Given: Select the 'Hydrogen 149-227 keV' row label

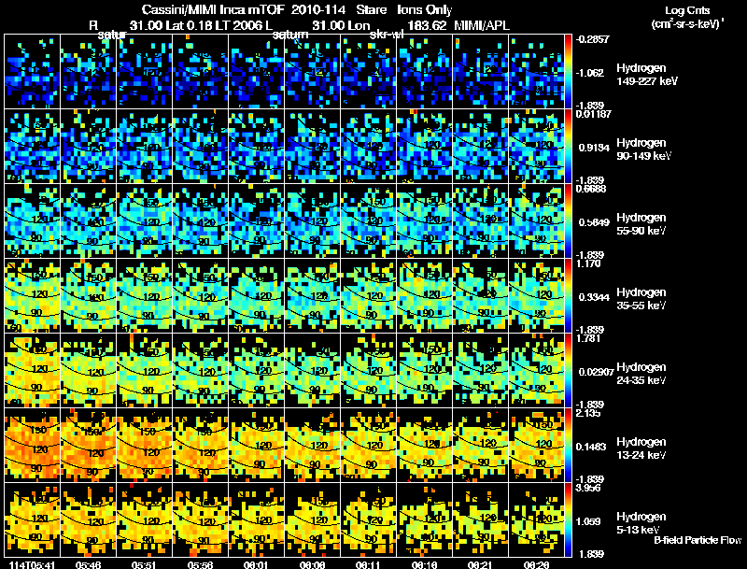Looking at the screenshot, I should tap(647, 75).
